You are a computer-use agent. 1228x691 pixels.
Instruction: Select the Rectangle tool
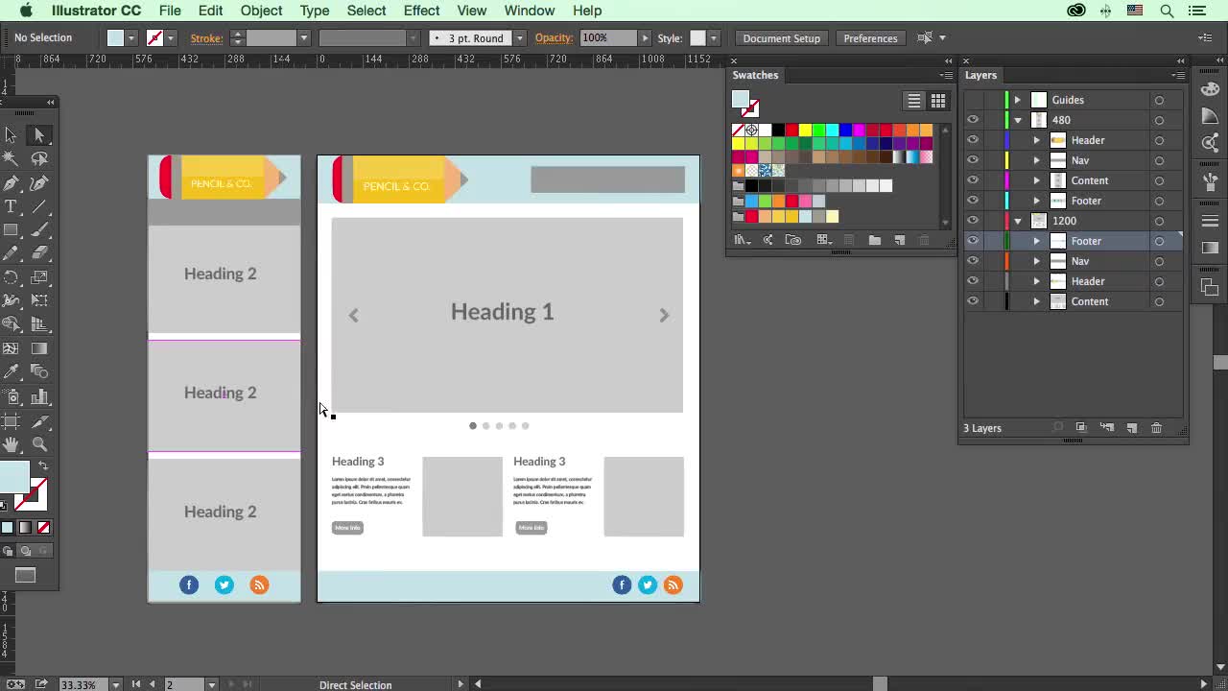tap(12, 229)
